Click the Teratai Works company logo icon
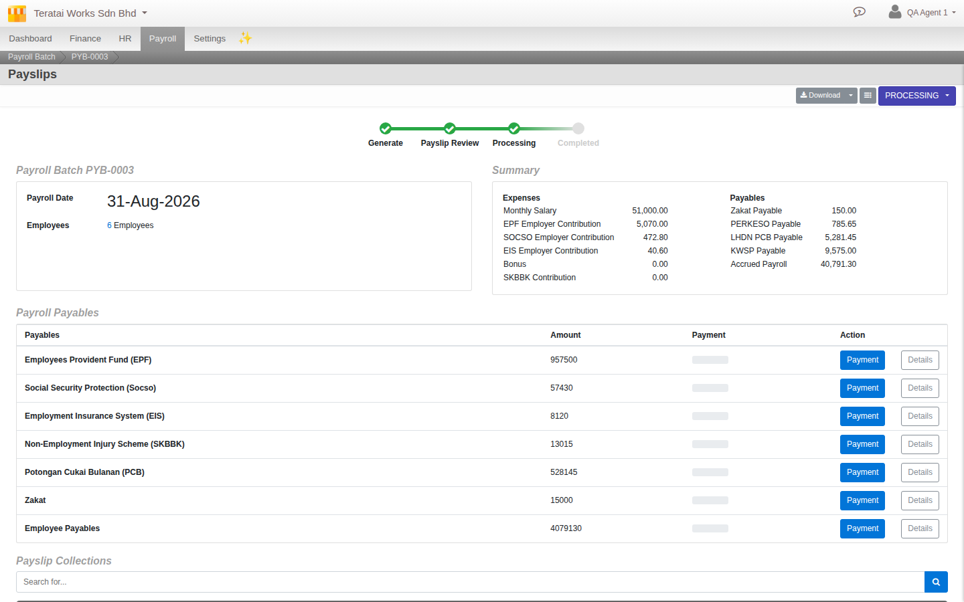The width and height of the screenshot is (964, 602). 17,13
